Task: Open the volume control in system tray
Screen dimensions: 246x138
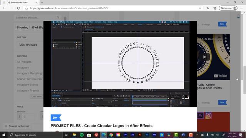Action: [x=218, y=135]
